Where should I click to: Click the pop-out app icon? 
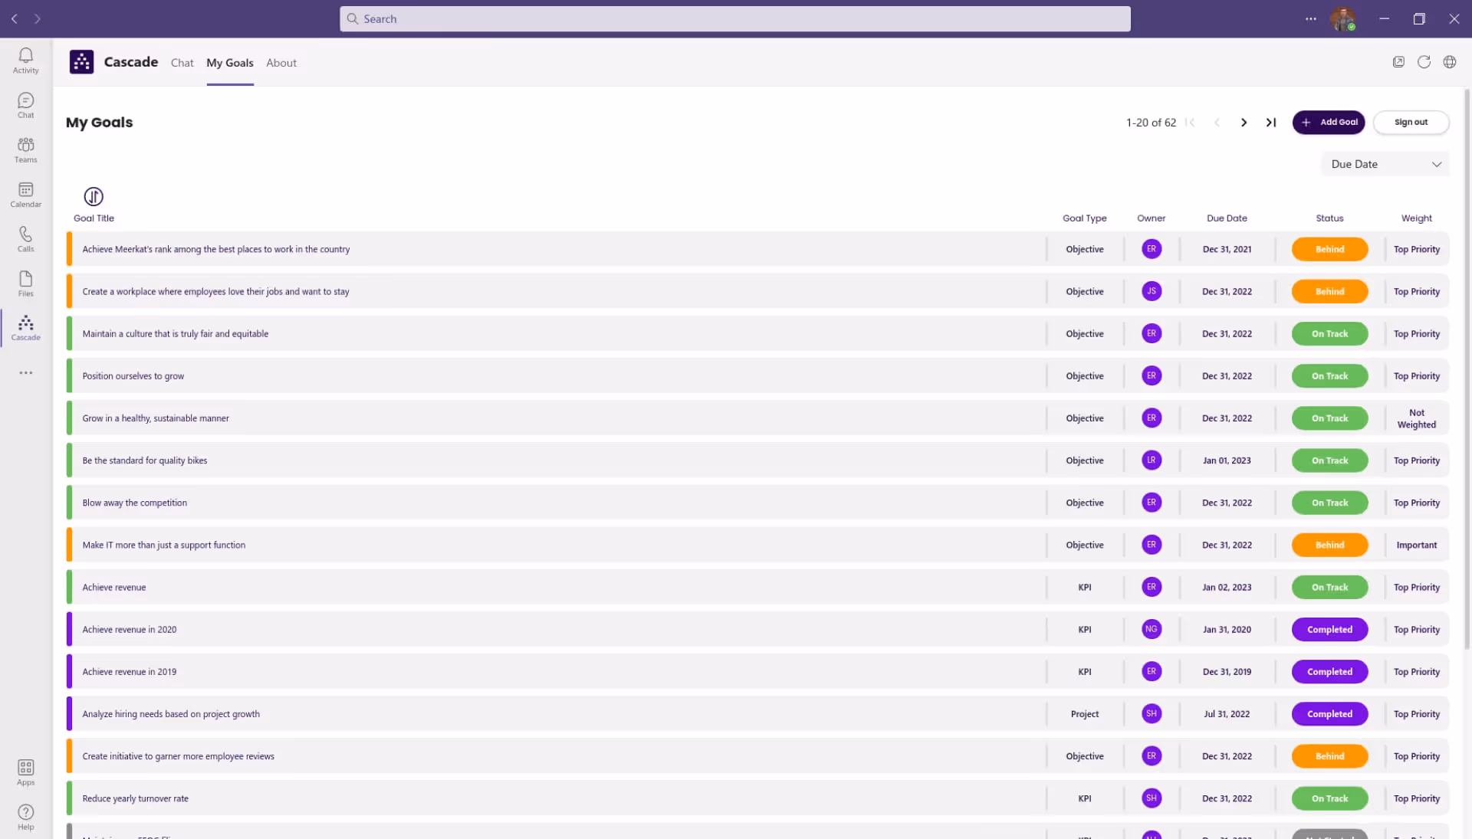(1398, 62)
